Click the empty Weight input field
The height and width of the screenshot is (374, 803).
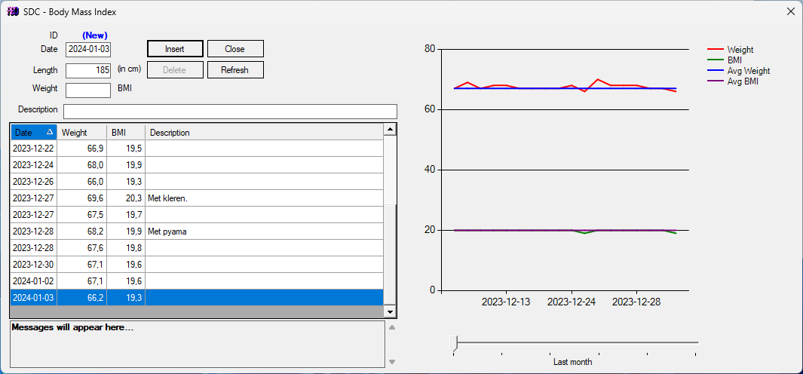pyautogui.click(x=88, y=90)
